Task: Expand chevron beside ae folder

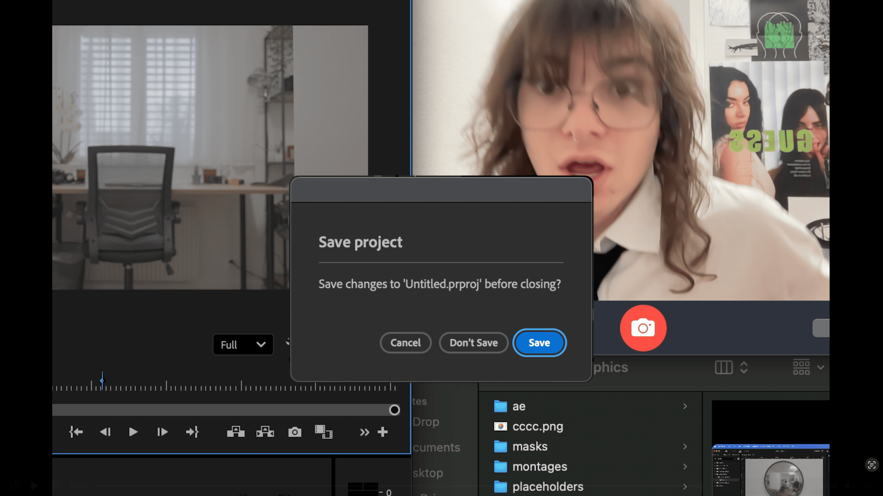Action: [685, 406]
